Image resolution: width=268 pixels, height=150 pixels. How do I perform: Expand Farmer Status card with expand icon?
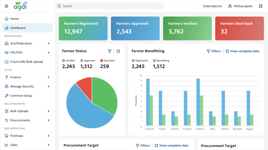point(118,51)
